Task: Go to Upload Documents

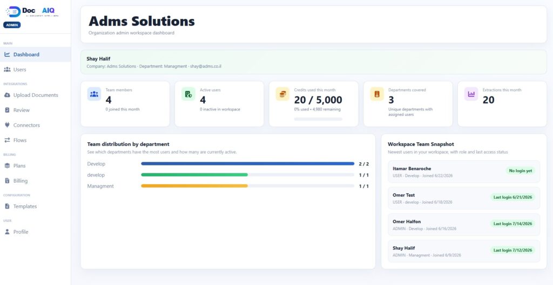Action: (x=35, y=95)
